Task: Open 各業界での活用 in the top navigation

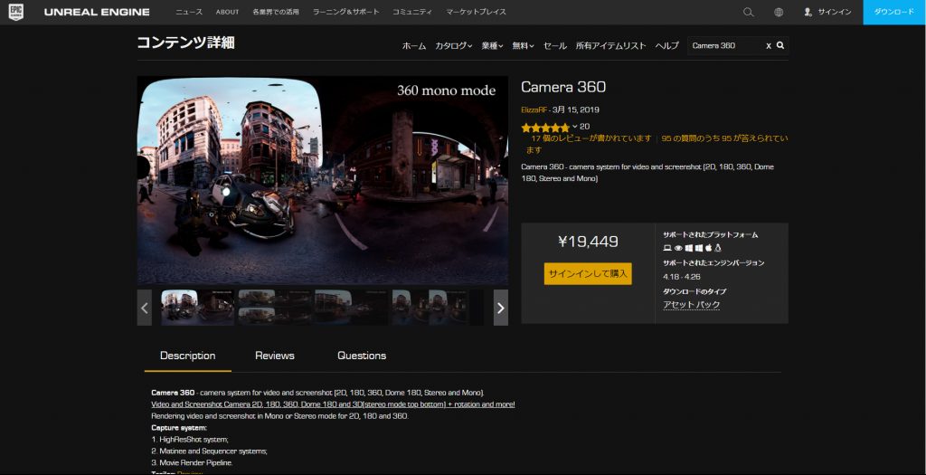Action: point(276,12)
